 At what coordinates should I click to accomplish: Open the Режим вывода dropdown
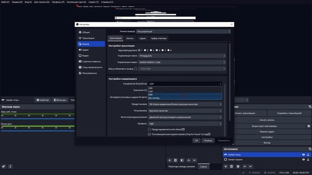[x=183, y=31]
